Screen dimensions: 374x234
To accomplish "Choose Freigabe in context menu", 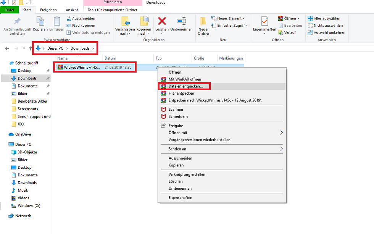I will (176, 126).
